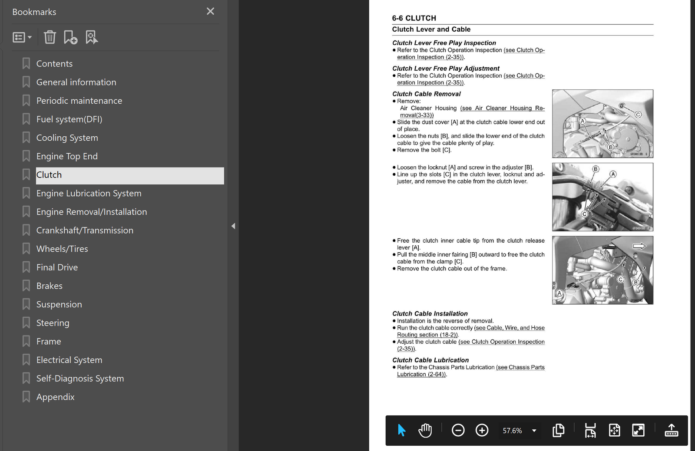Select the Cooling System bookmark

(x=67, y=138)
